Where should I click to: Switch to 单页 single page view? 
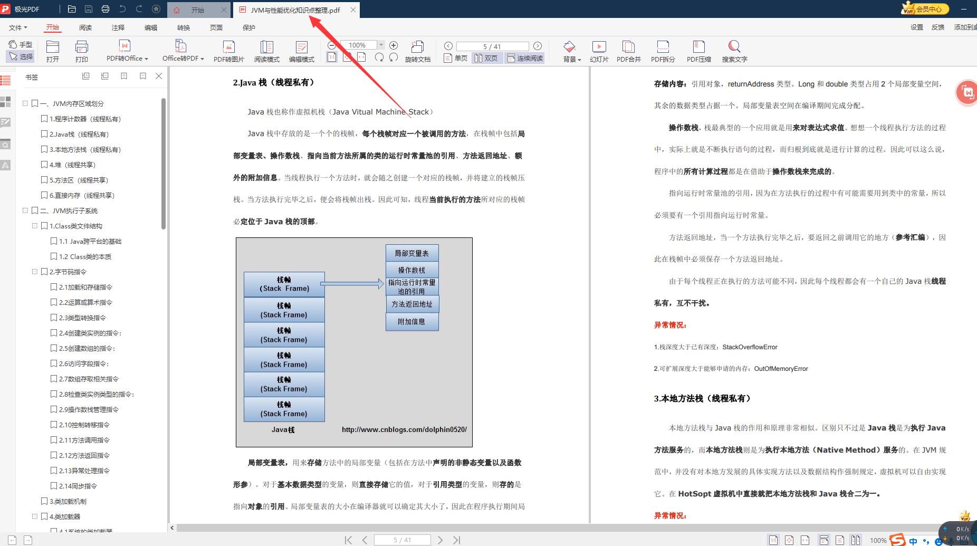456,58
